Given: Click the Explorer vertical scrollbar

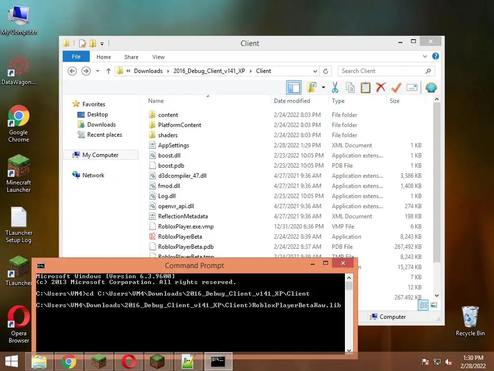Looking at the screenshot, I should point(437,182).
